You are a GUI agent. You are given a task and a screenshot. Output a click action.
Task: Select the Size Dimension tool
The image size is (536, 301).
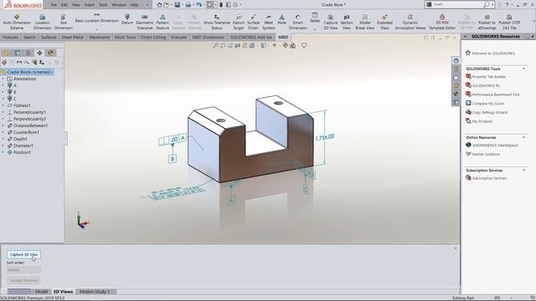pyautogui.click(x=64, y=22)
